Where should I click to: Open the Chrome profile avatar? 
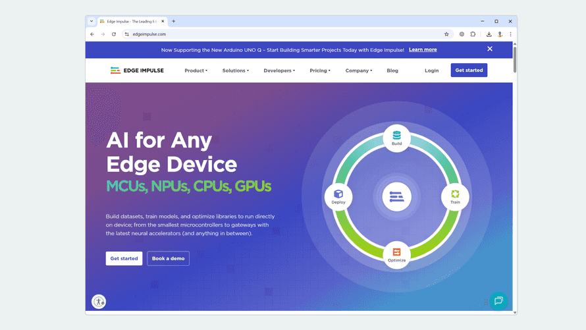pyautogui.click(x=500, y=34)
